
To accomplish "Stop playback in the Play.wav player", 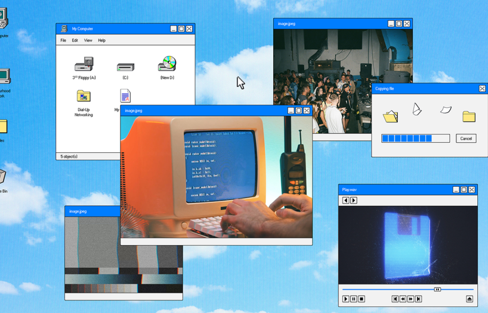I will (x=362, y=299).
